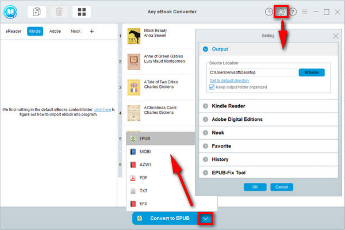The image size is (345, 230).
Task: Switch to the Nook tab
Action: [75, 31]
